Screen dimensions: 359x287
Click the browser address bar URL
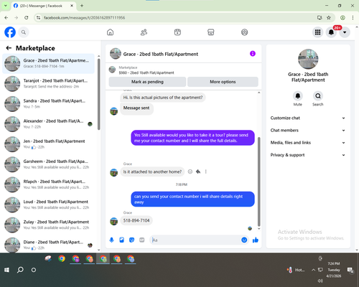pyautogui.click(x=84, y=18)
